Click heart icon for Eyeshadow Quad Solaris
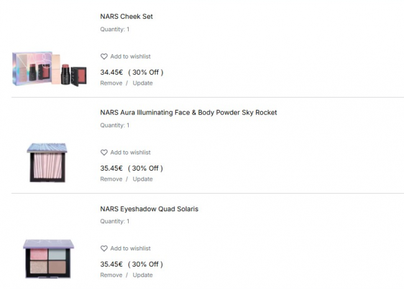Screen dimensions: 404x289 point(104,249)
